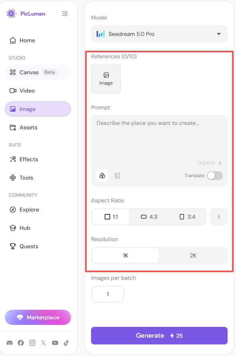Open the Video section
This screenshot has height=356, width=236.
coord(38,91)
